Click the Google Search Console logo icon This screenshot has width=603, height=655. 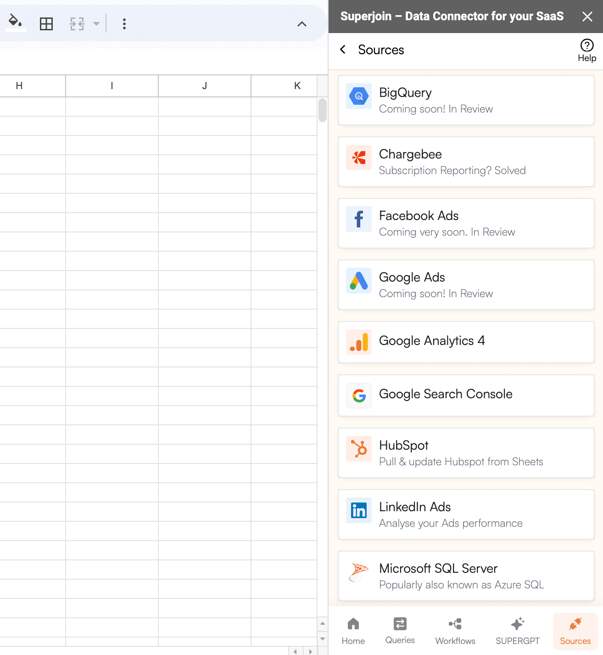click(359, 395)
